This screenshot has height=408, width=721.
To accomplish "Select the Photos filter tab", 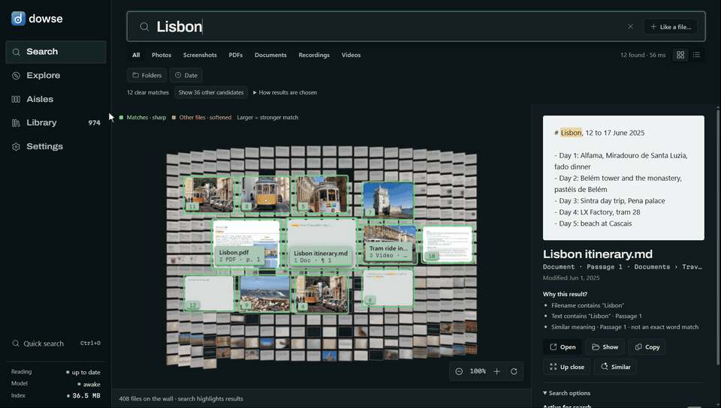I will tap(161, 55).
